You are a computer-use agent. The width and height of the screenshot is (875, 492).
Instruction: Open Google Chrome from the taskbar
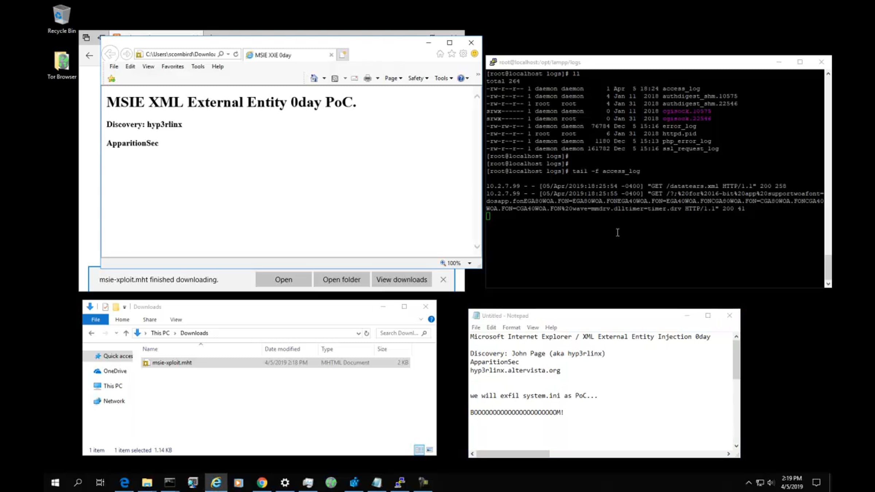[x=262, y=483]
